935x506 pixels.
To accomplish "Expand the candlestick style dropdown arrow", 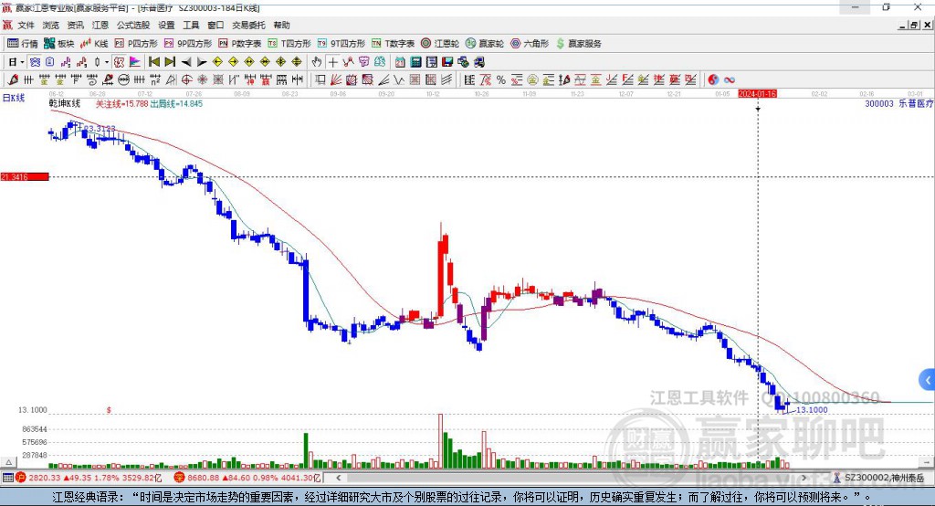I will [107, 61].
